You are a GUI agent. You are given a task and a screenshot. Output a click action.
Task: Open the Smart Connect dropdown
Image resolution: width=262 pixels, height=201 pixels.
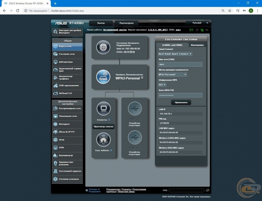[175, 54]
